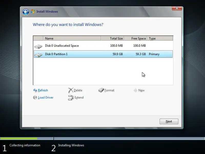Click the 100.0 MB total size value

tap(116, 46)
